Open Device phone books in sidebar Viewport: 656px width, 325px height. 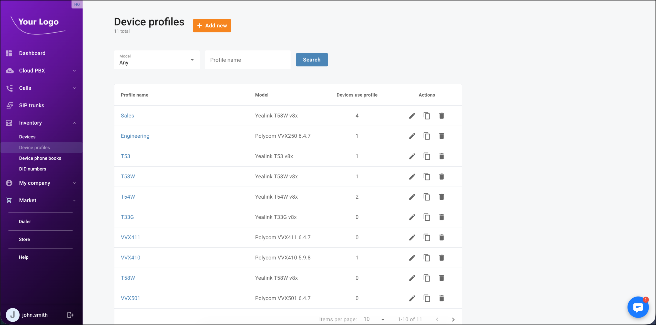(40, 158)
